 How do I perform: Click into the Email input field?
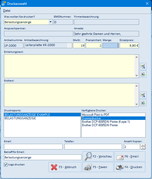tap(33, 147)
